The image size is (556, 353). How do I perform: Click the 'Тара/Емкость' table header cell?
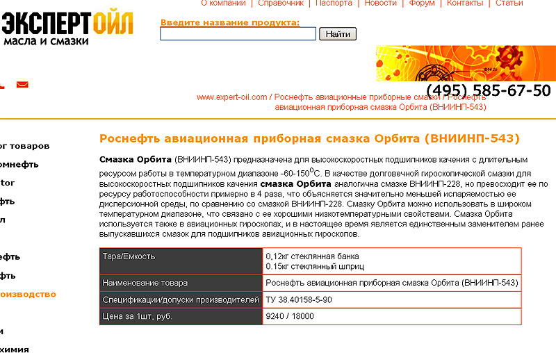[x=181, y=261]
